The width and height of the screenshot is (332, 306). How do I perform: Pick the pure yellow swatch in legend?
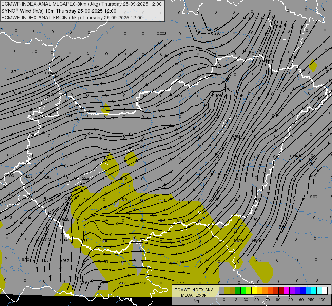click(254, 291)
